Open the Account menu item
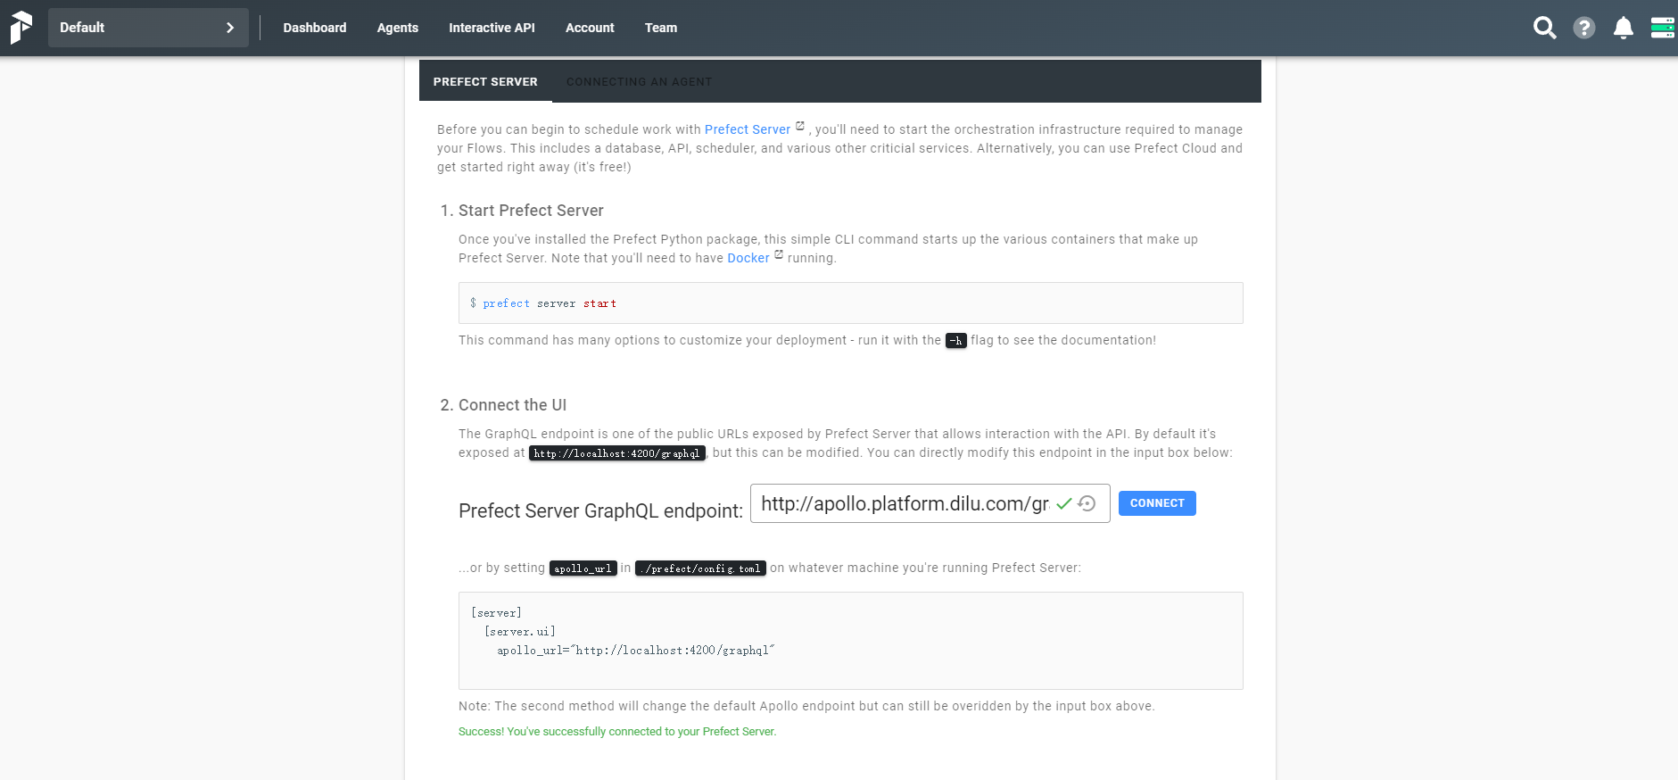The image size is (1678, 780). coord(590,28)
